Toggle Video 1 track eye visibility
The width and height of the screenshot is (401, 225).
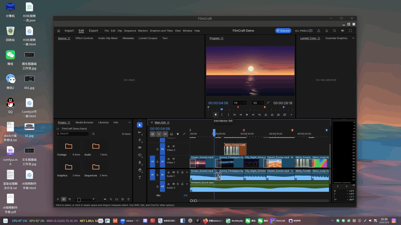pyautogui.click(x=174, y=159)
